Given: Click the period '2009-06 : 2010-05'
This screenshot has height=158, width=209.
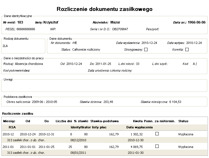Looking at the screenshot, I should [44, 102].
